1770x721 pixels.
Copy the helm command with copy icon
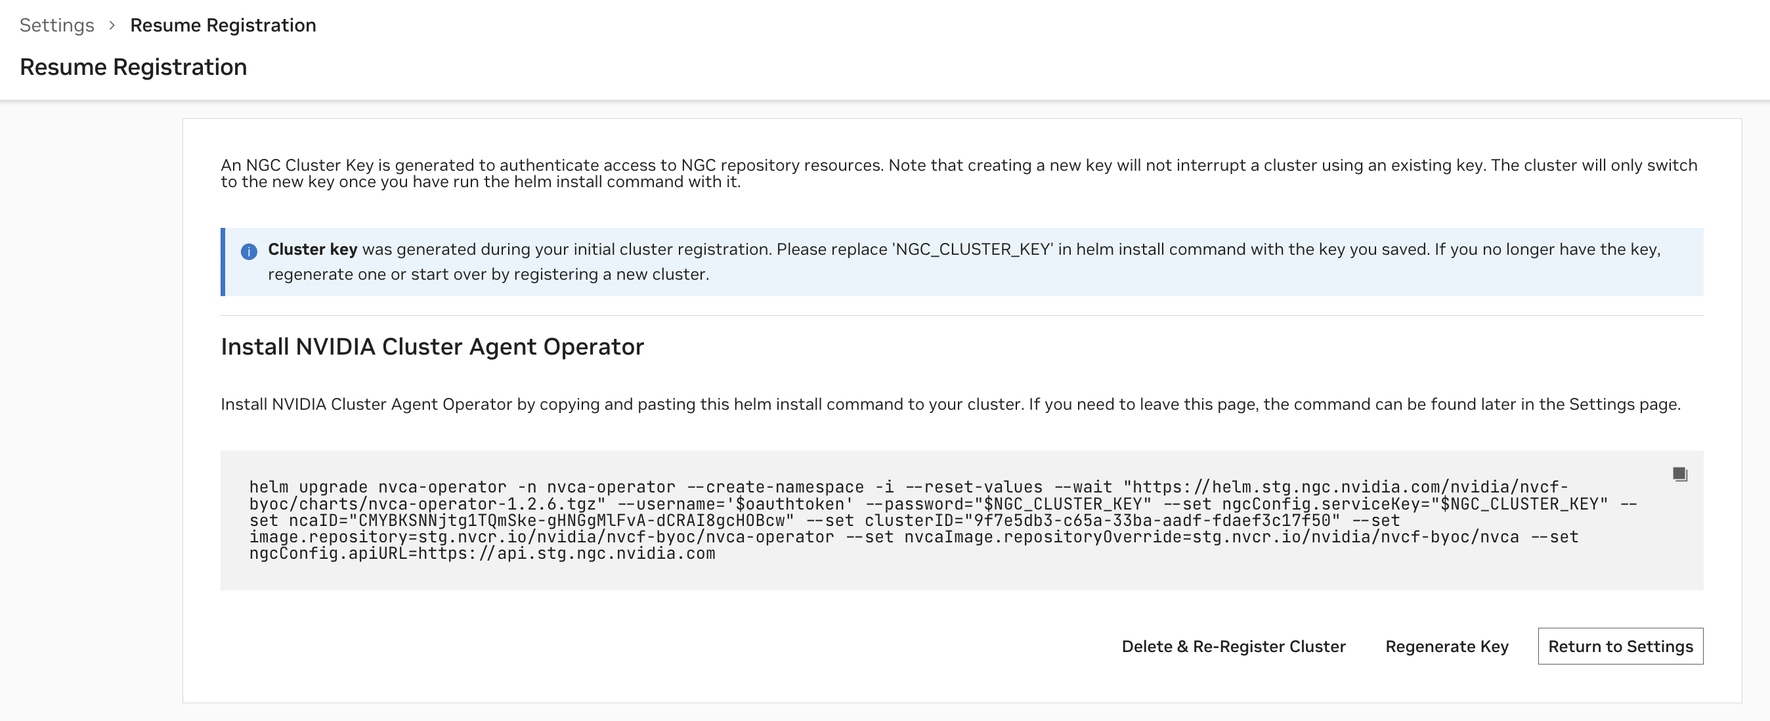[1679, 474]
